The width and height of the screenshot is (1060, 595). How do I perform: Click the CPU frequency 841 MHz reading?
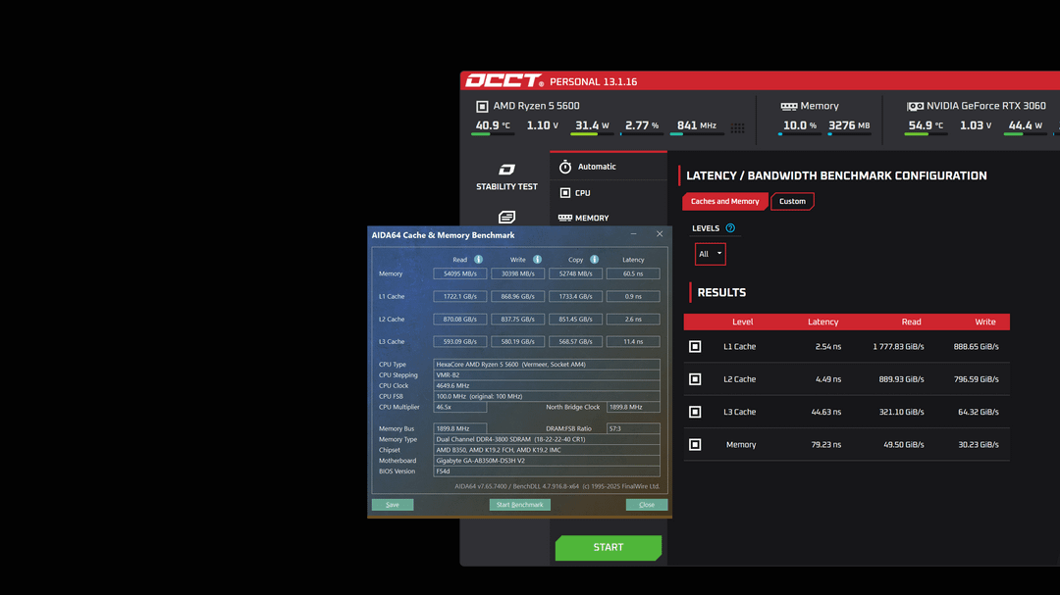(x=696, y=125)
